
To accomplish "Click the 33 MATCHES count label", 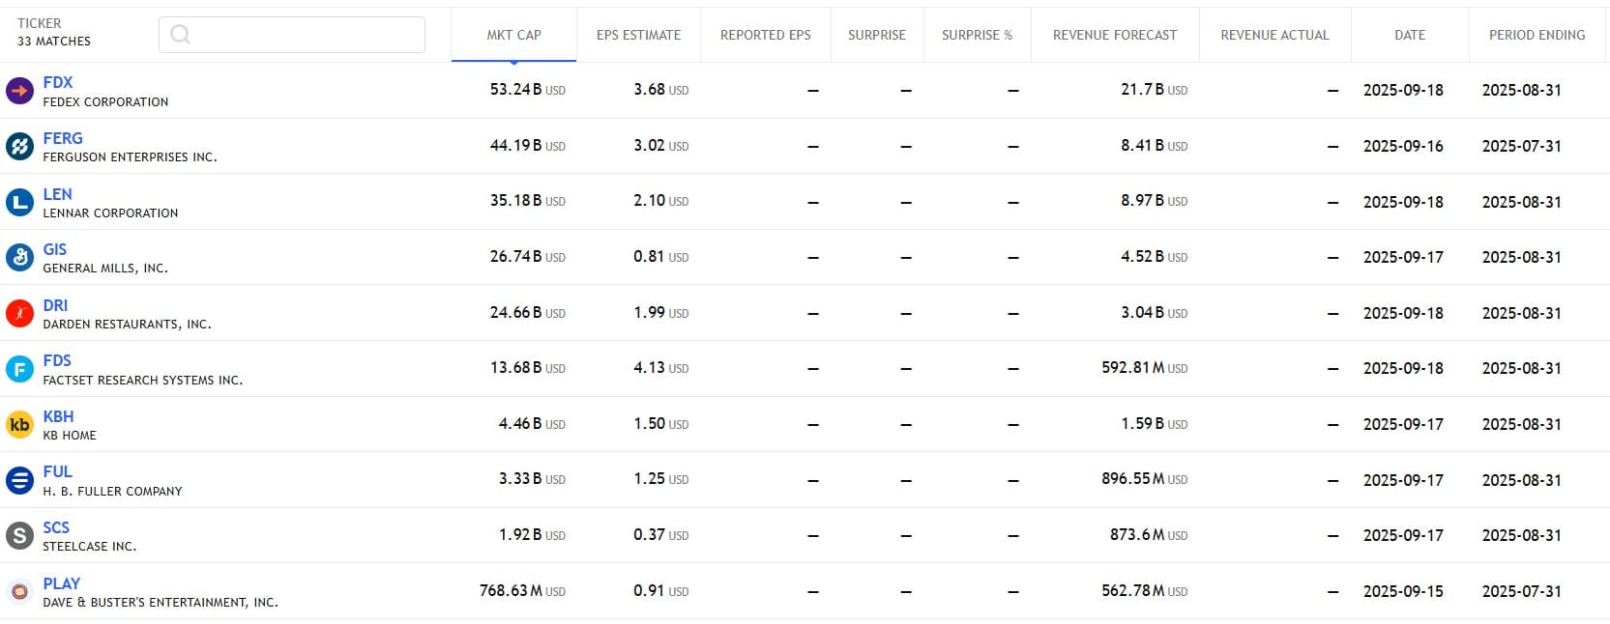I will point(54,42).
